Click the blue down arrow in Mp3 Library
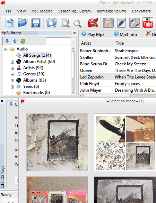 point(7,41)
